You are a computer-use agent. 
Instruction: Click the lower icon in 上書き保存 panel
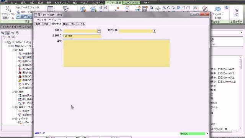click(x=236, y=15)
